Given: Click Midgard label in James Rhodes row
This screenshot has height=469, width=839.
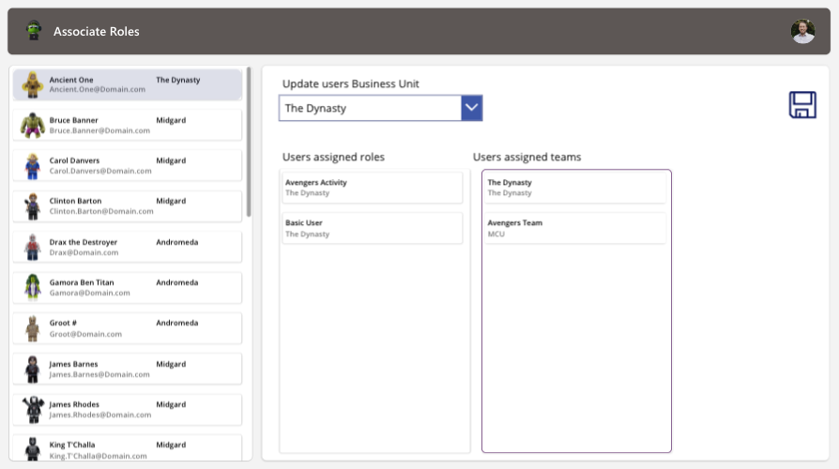Looking at the screenshot, I should [x=171, y=404].
